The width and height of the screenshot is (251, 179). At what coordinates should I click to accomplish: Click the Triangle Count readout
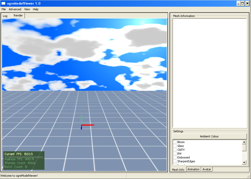point(20,163)
